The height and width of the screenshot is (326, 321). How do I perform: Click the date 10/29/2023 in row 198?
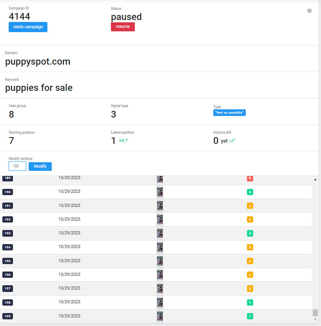pos(69,302)
